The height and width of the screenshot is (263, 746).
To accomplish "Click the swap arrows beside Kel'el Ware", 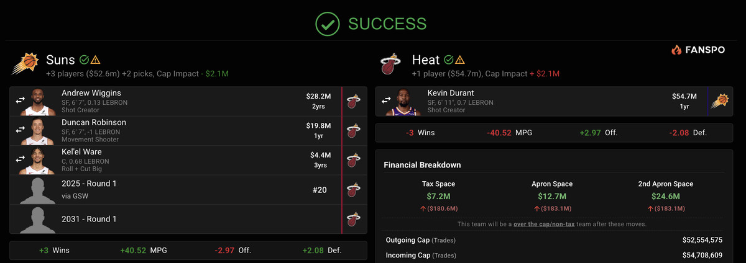I will point(20,159).
